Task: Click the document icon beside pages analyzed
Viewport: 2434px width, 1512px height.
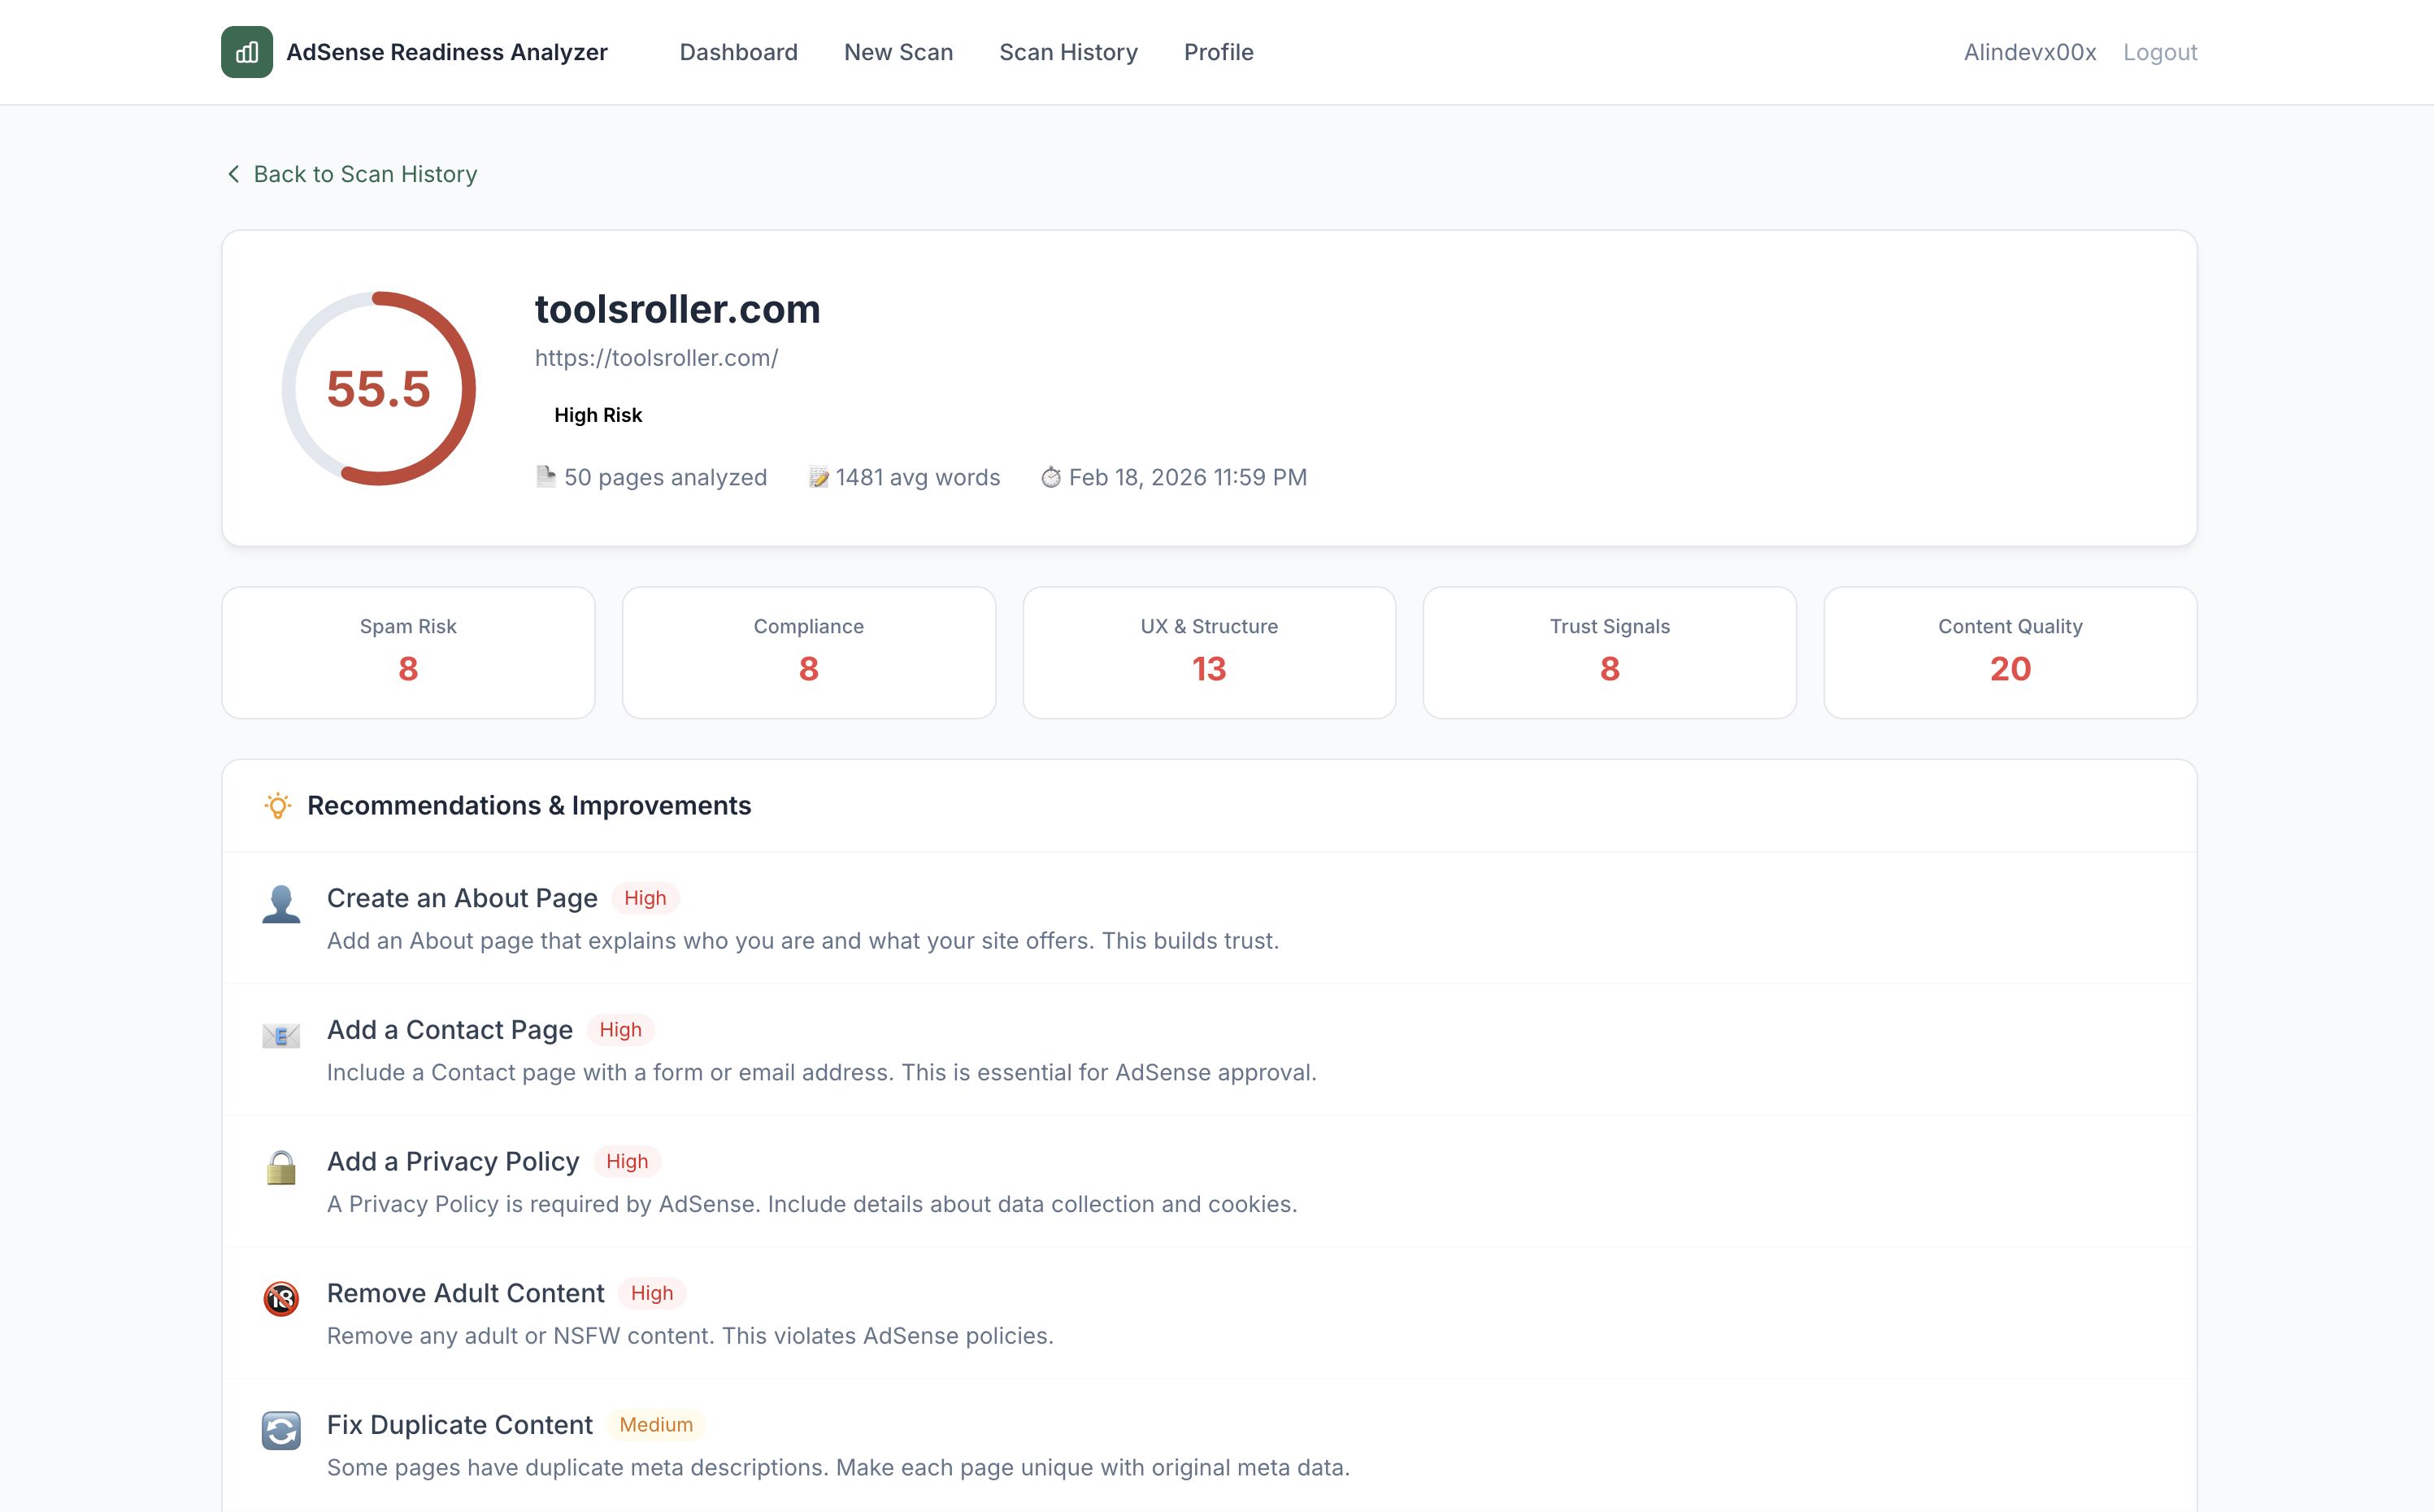Action: pos(545,477)
